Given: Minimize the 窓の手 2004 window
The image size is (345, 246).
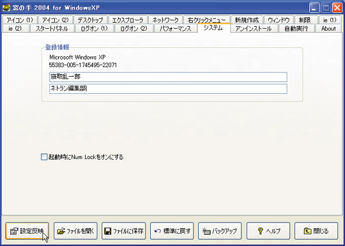Looking at the screenshot, I should [314, 8].
